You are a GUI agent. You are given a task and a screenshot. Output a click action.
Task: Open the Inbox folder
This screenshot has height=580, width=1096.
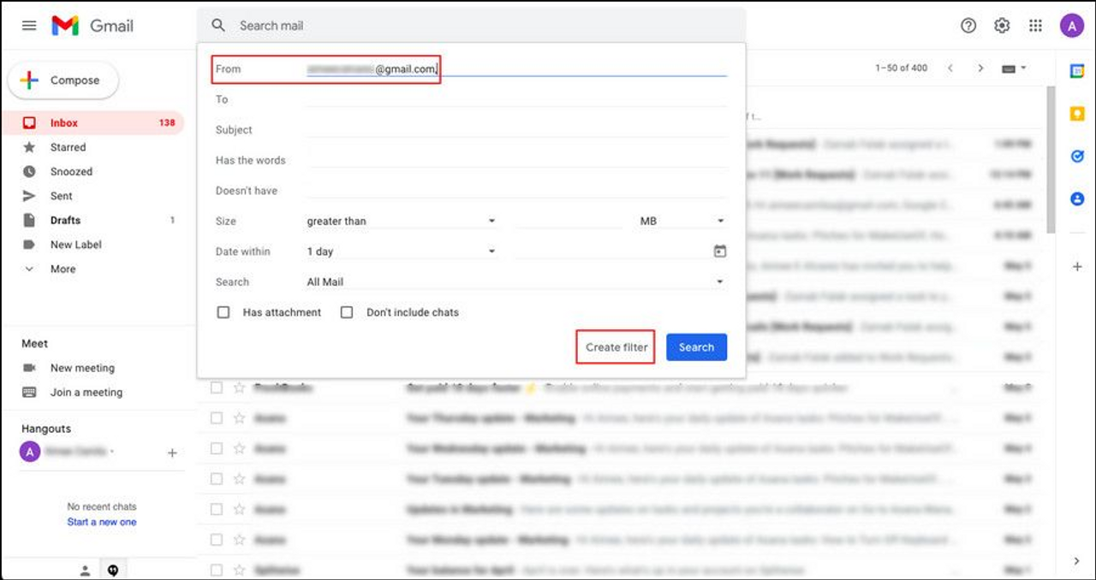pyautogui.click(x=64, y=122)
